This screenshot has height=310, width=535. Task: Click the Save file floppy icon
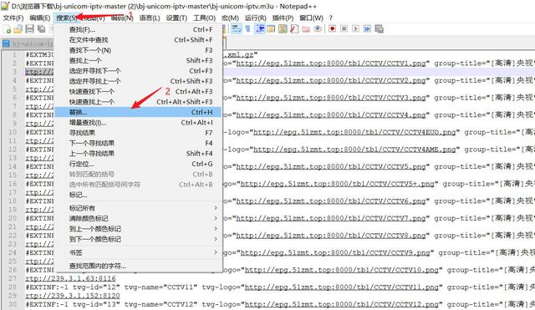click(30, 29)
